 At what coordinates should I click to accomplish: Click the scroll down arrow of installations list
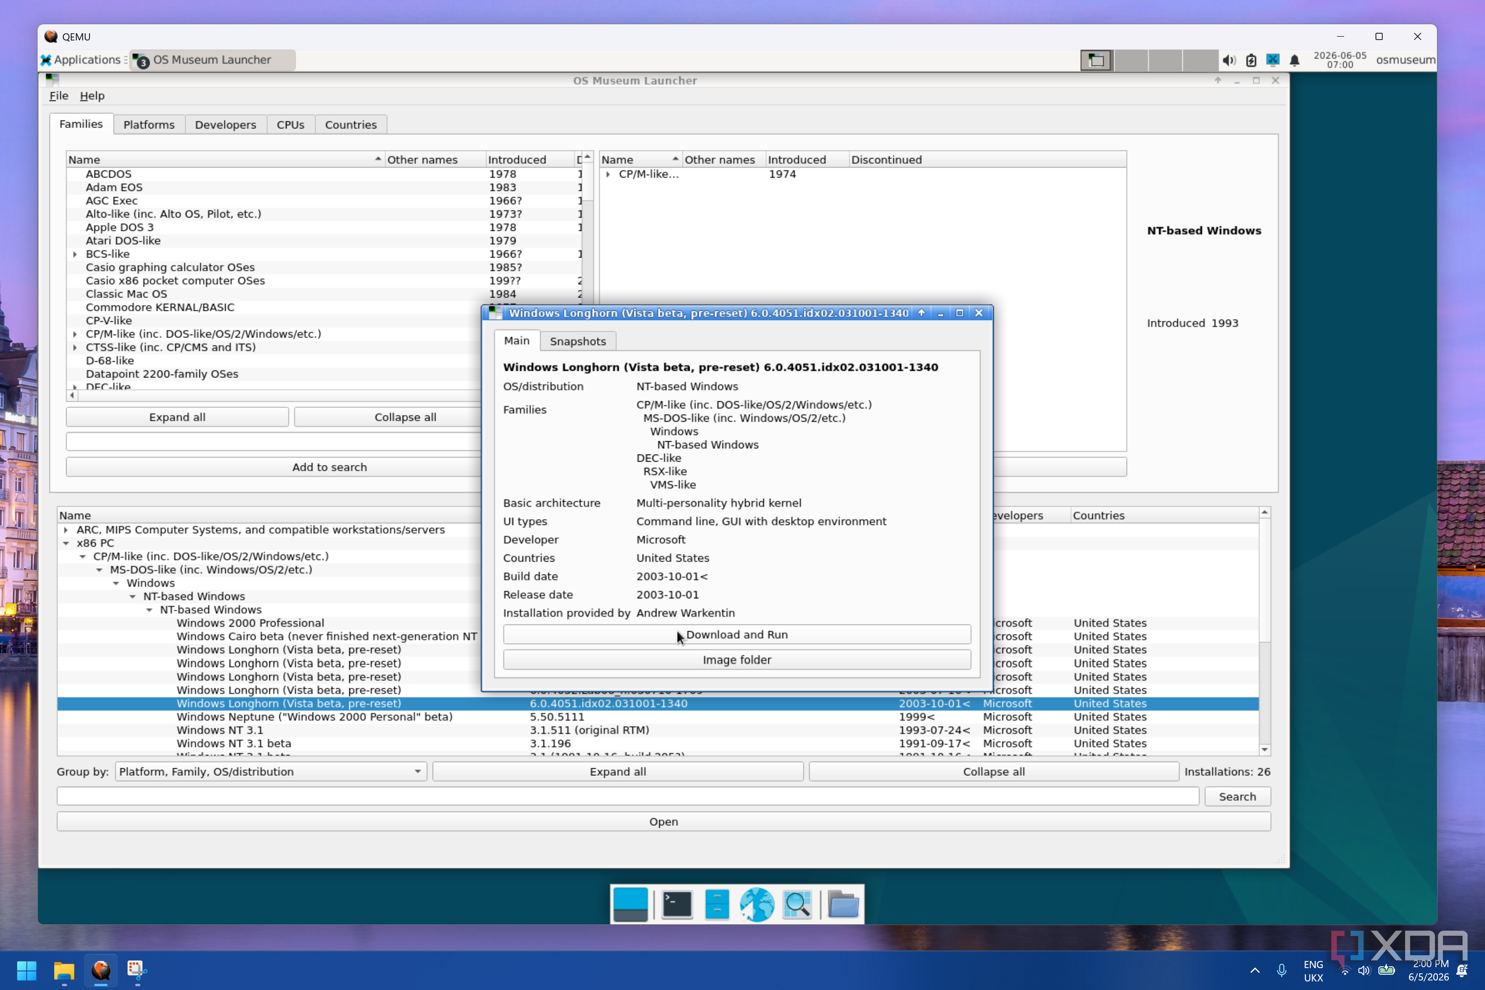coord(1264,750)
